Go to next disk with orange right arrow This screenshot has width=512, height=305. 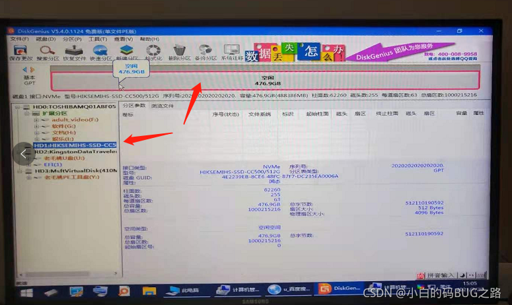32,69
